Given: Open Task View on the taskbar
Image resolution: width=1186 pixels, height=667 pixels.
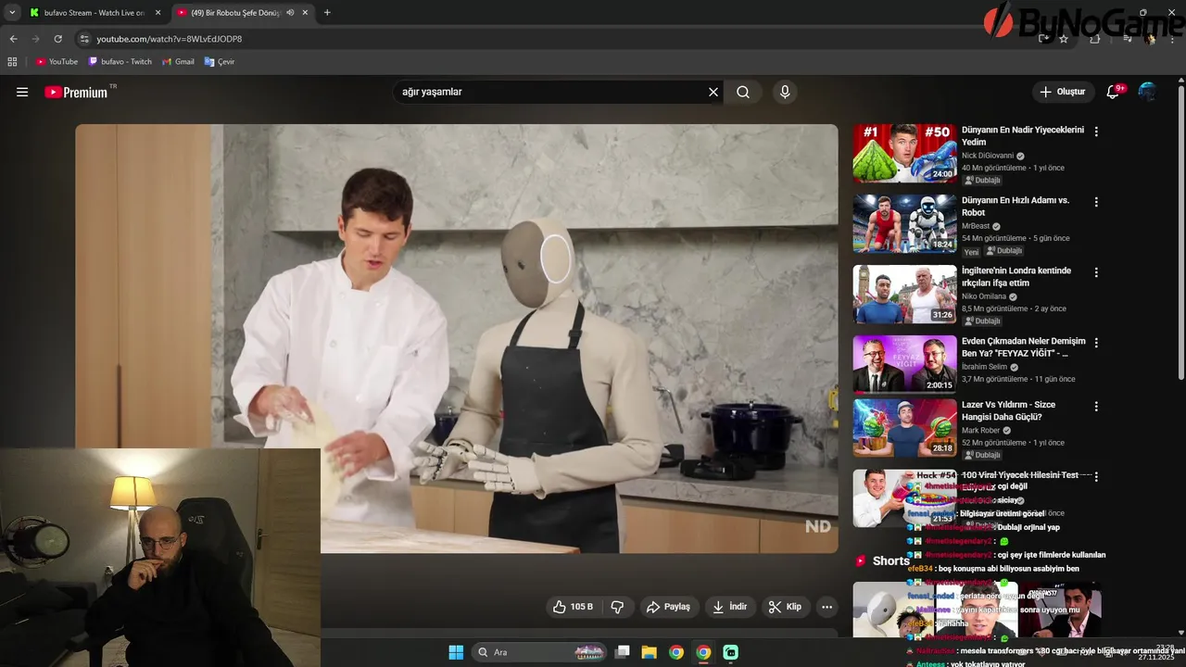Looking at the screenshot, I should [623, 652].
